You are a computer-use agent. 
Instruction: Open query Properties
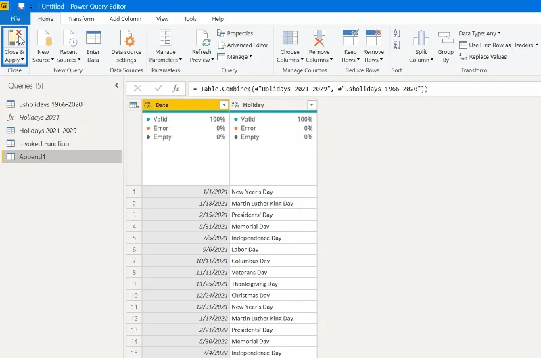tap(235, 33)
